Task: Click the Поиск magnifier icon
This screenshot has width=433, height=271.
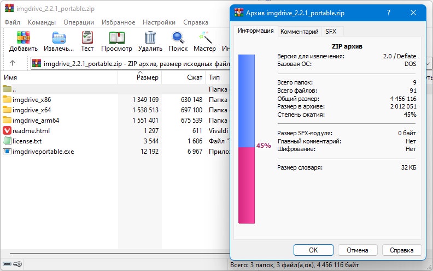Action: point(178,38)
